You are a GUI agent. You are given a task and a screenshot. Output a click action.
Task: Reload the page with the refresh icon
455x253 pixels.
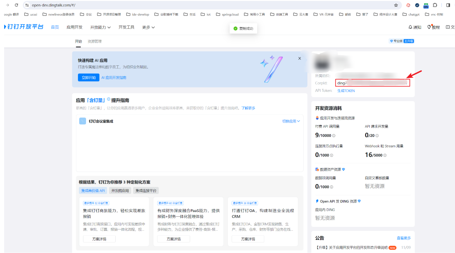tap(17, 5)
